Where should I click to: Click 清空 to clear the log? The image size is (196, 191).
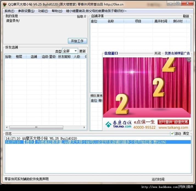186,133
